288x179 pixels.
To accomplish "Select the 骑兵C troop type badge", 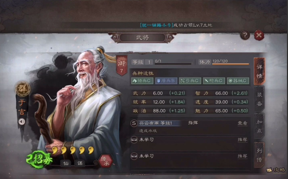I will [142, 81].
